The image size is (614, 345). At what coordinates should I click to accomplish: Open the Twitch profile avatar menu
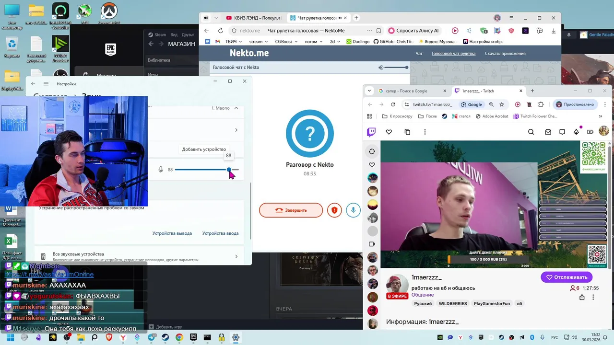pyautogui.click(x=604, y=131)
